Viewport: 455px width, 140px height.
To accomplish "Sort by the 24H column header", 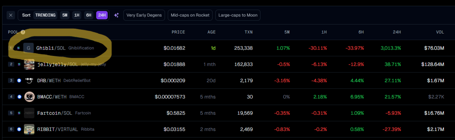I will coord(397,32).
